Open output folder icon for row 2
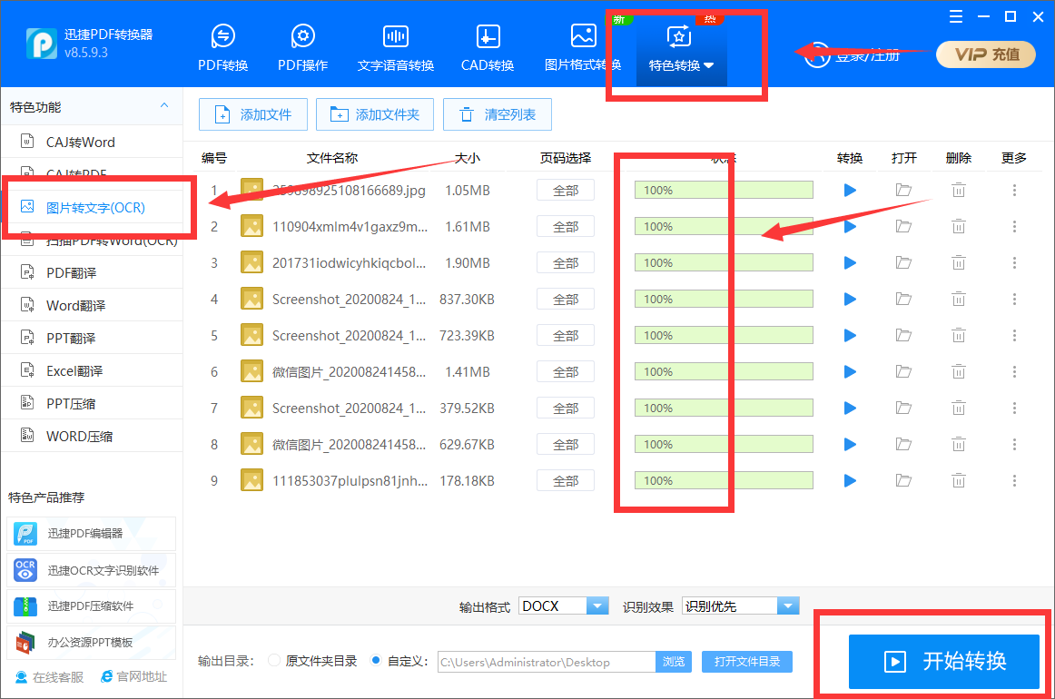The width and height of the screenshot is (1055, 699). click(x=904, y=226)
